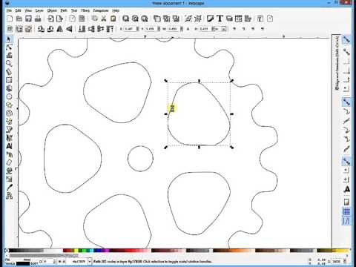Zoom to fit page
This screenshot has height=267, width=356.
(x=145, y=19)
